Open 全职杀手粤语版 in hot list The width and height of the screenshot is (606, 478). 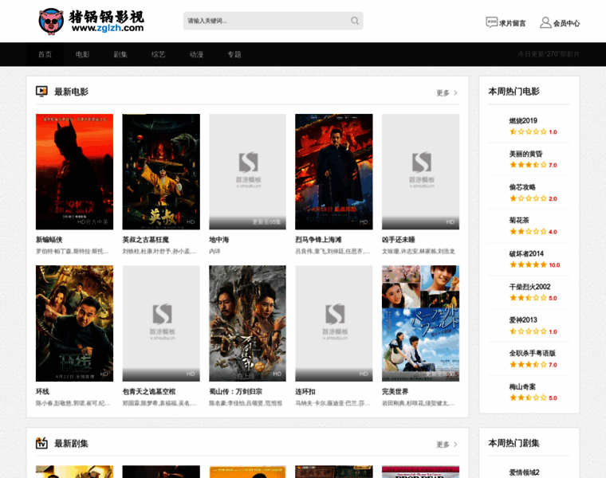533,353
